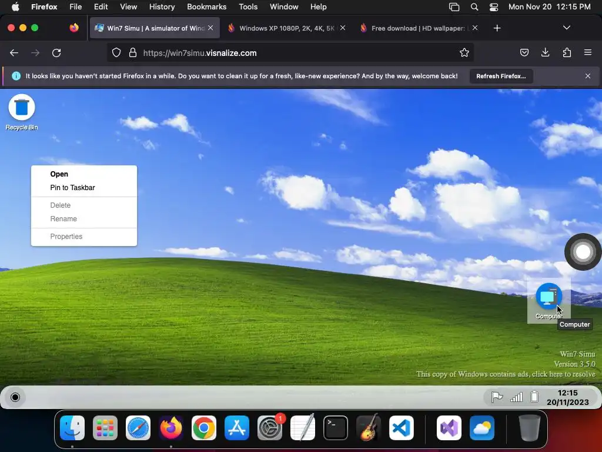Image resolution: width=602 pixels, height=452 pixels.
Task: Open the History menu
Action: click(162, 6)
